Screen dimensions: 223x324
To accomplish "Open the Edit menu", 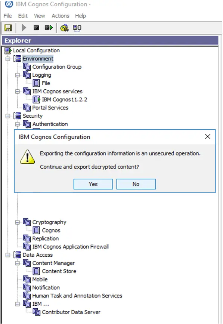I will pyautogui.click(x=23, y=16).
